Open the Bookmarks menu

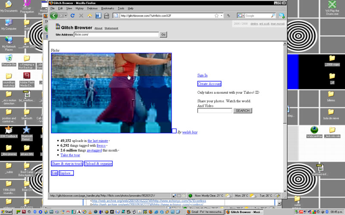coord(107,8)
